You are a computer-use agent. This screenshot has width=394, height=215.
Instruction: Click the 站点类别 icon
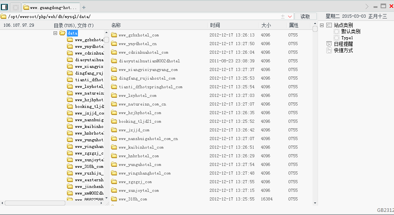(x=329, y=25)
